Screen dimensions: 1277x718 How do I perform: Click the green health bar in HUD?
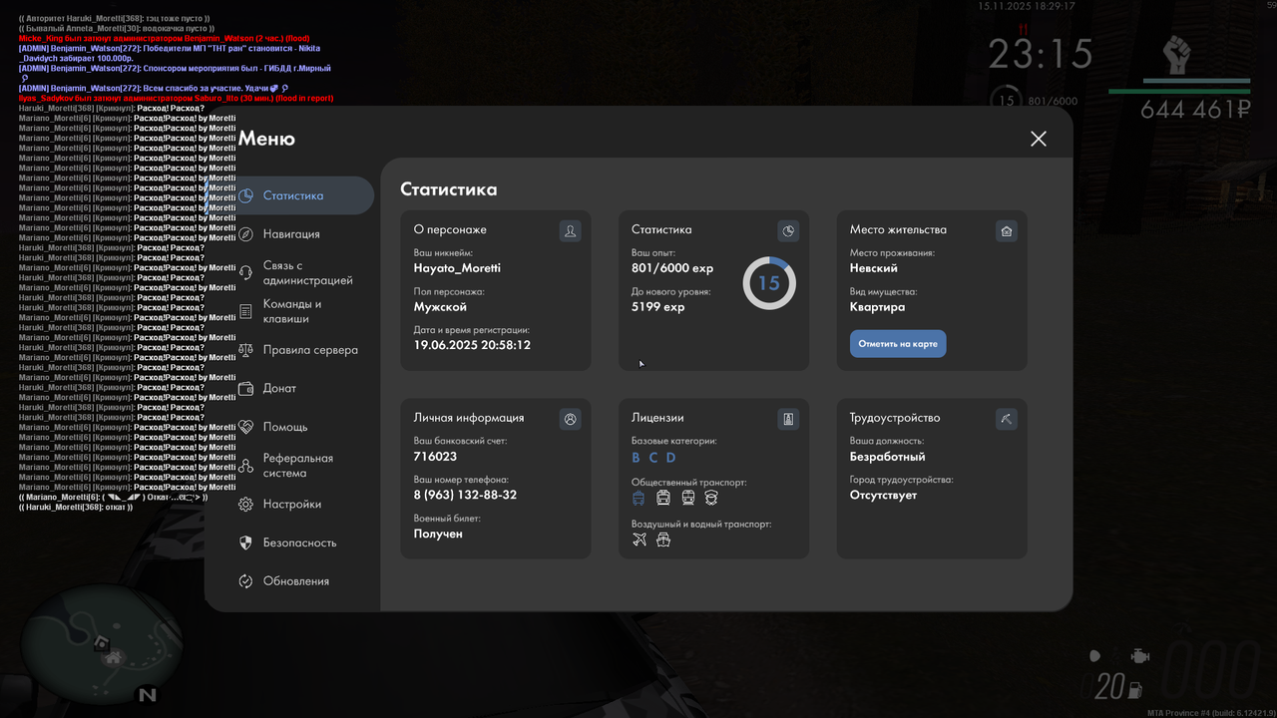(x=1179, y=92)
